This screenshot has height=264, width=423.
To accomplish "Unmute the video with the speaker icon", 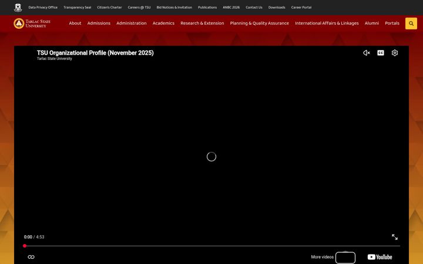I will pyautogui.click(x=367, y=53).
